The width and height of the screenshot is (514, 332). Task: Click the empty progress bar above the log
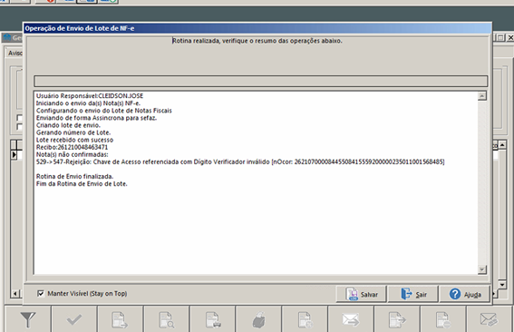[260, 81]
